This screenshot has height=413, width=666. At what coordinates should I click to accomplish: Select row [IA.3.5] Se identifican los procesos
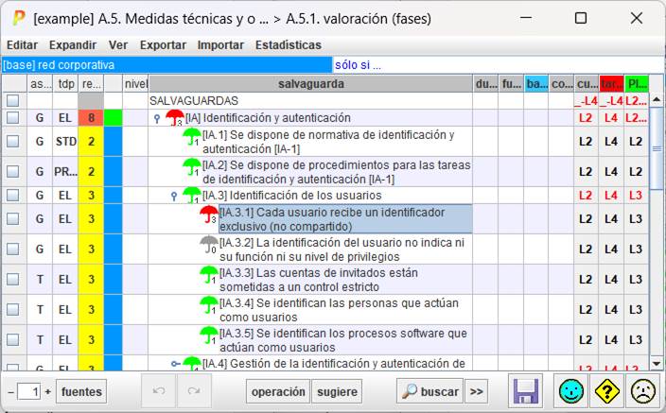[x=343, y=340]
